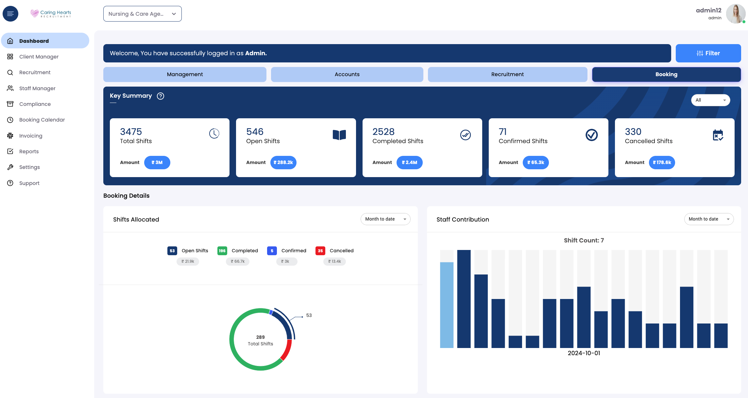Open Month to date dropdown in Shifts Allocated
The image size is (748, 398).
pos(385,219)
